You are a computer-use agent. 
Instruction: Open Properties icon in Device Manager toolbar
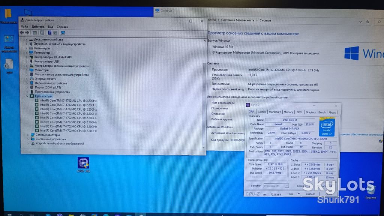(x=42, y=33)
